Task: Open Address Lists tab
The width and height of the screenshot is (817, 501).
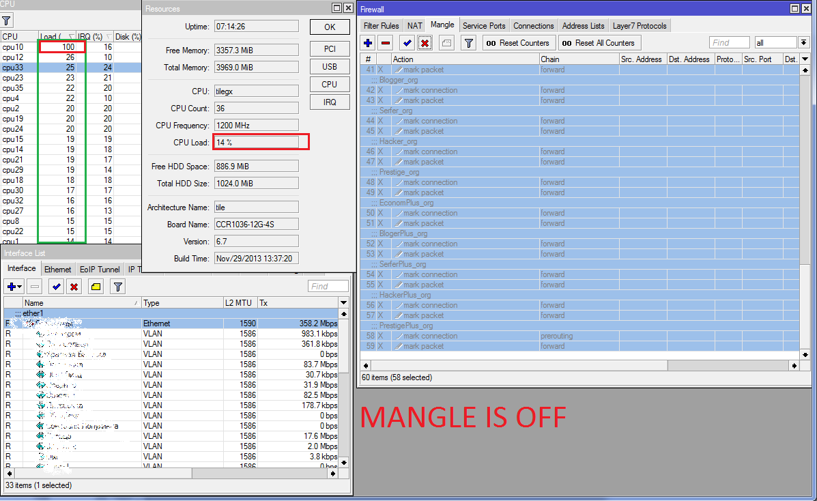Action: [583, 25]
